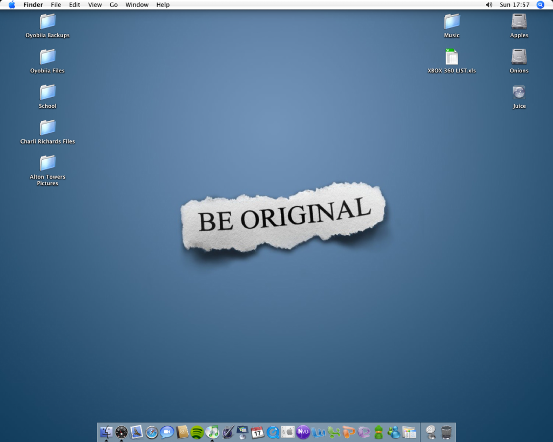Open the Edit menu
The image size is (553, 442).
pyautogui.click(x=75, y=4)
